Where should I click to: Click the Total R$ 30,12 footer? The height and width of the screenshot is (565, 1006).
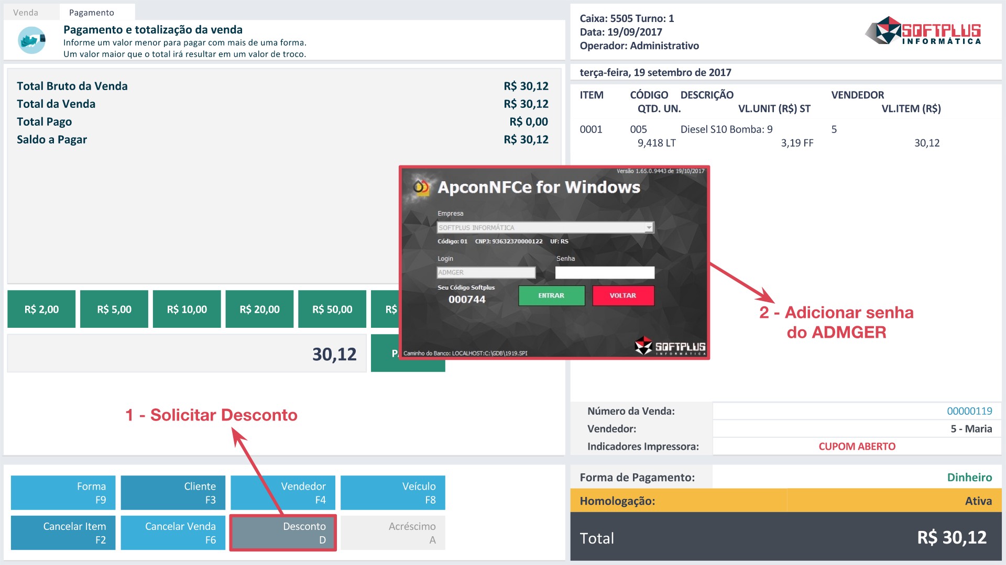pyautogui.click(x=786, y=537)
